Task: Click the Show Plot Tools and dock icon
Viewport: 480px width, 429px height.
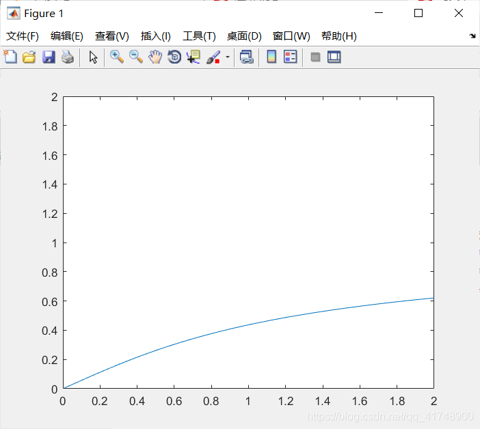Action: coord(334,57)
